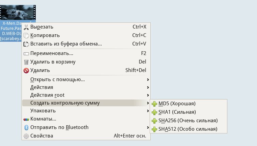Click the Bluetooth icon
This screenshot has height=146, width=257.
tap(26, 127)
